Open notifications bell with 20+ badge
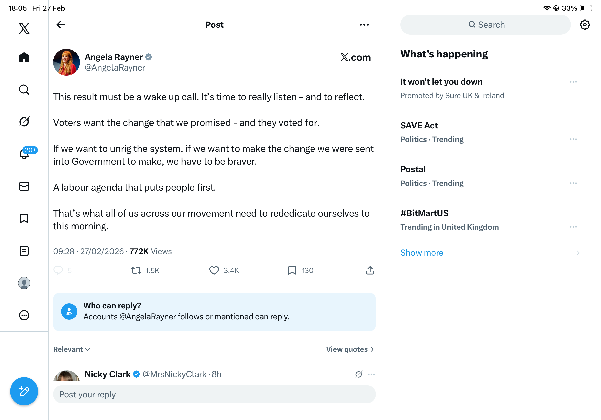The image size is (601, 420). tap(24, 154)
